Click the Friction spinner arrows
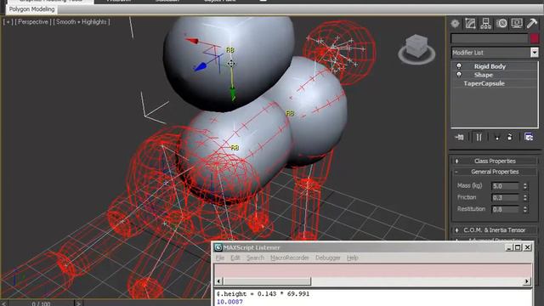 pyautogui.click(x=525, y=197)
